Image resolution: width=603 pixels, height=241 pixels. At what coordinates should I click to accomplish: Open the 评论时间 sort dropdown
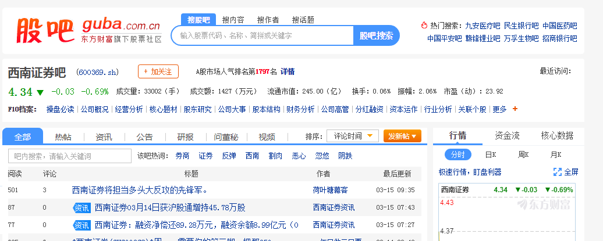click(353, 136)
